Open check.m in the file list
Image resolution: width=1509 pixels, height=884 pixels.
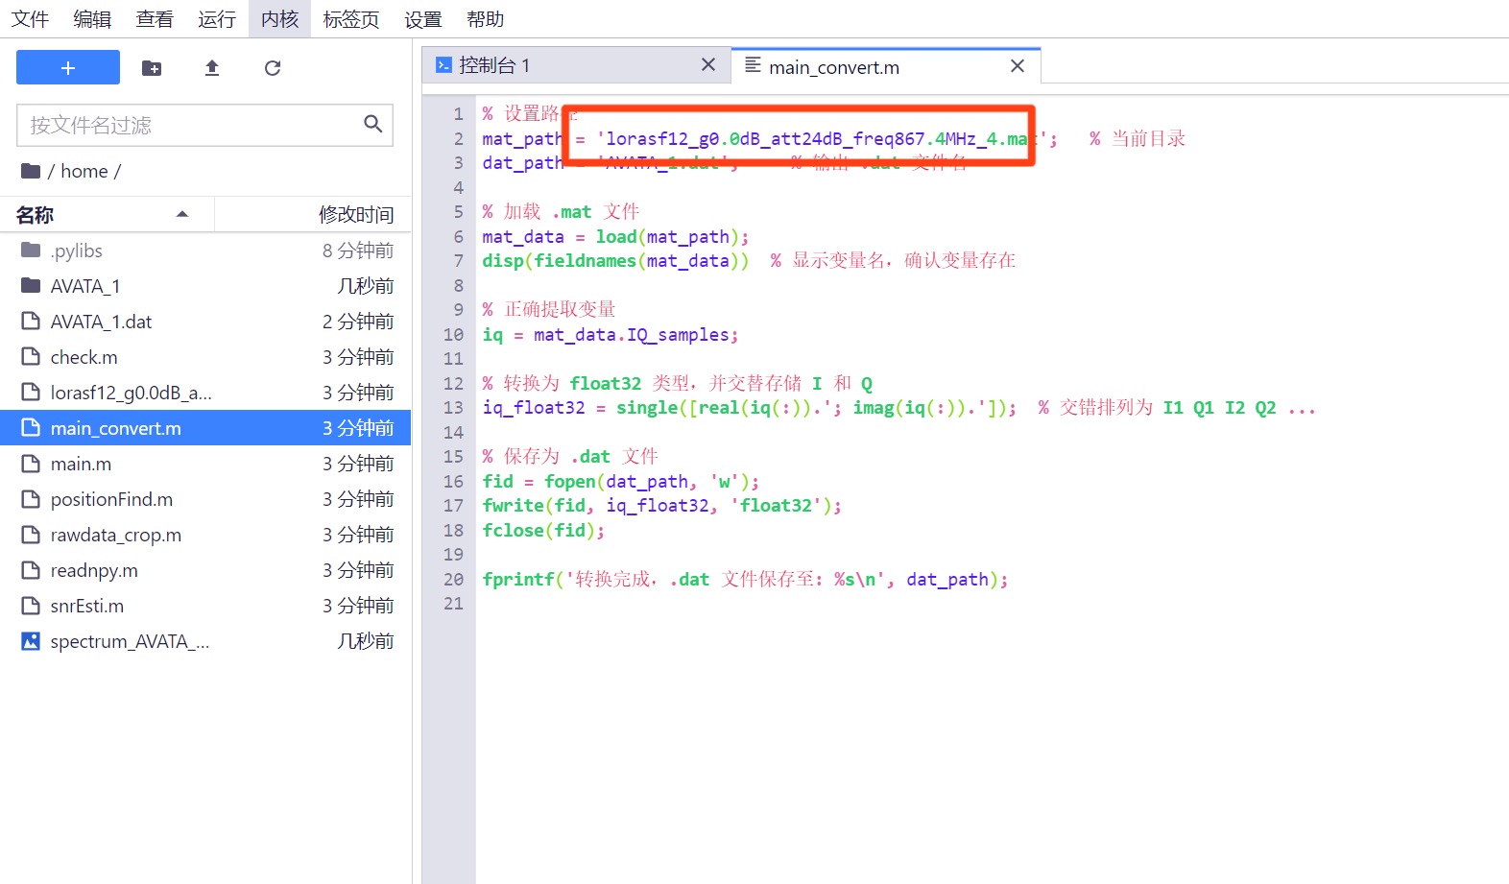pos(84,357)
